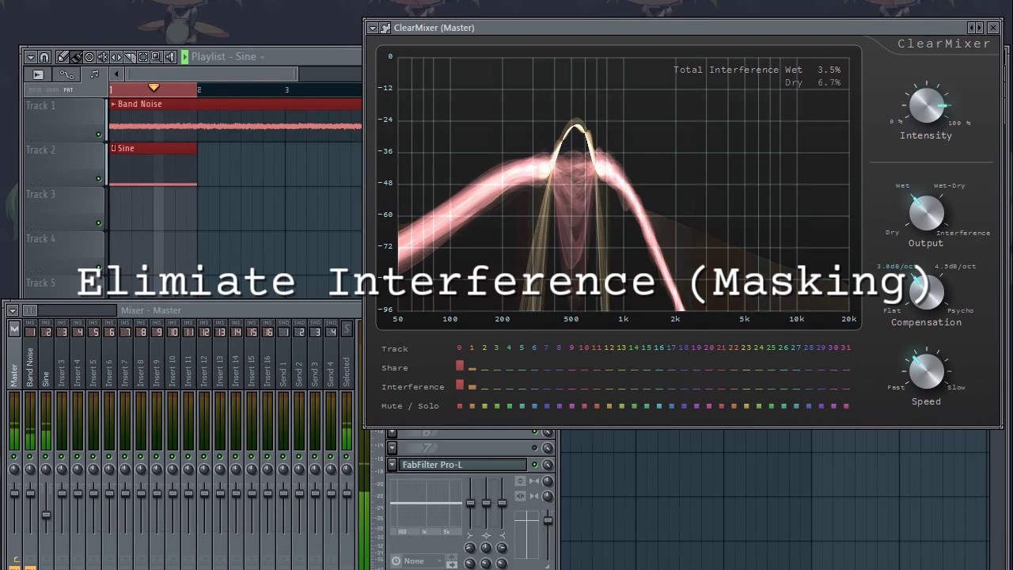The width and height of the screenshot is (1013, 570).
Task: Toggle Sine track mute LED in Mixer
Action: 46,457
